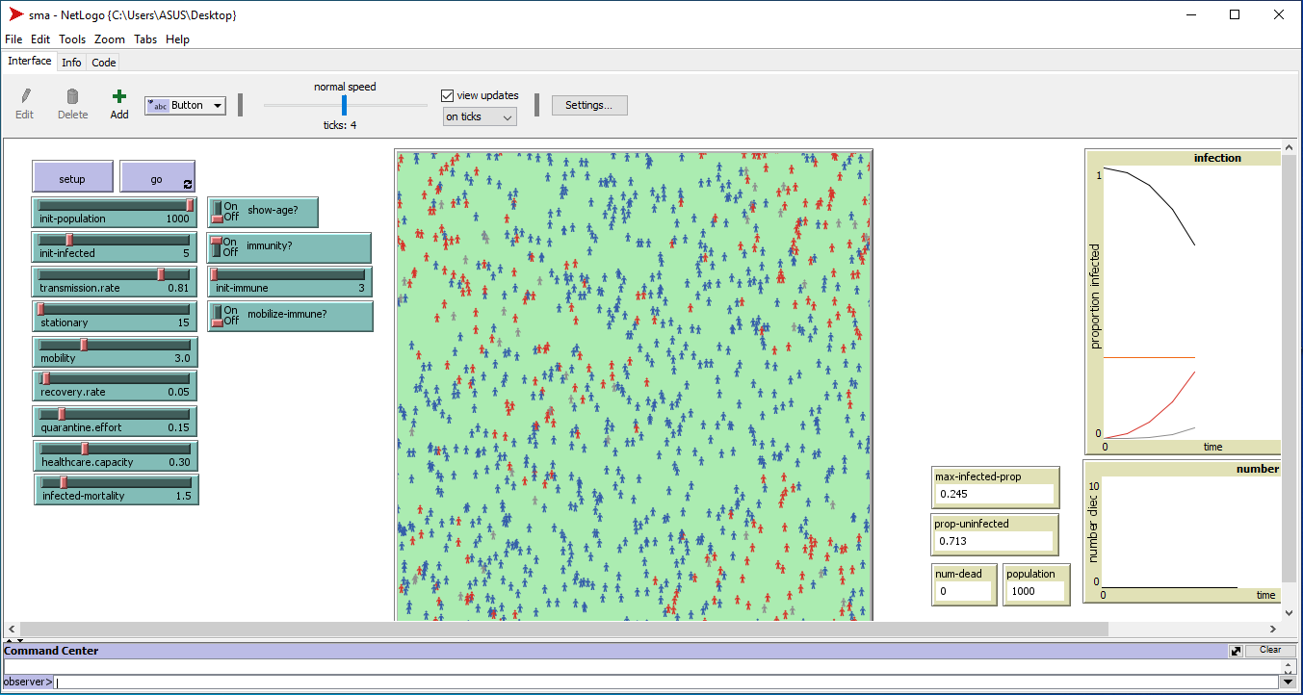Screen dimensions: 1303x695
Task: Click the init-population slider
Action: [x=114, y=213]
